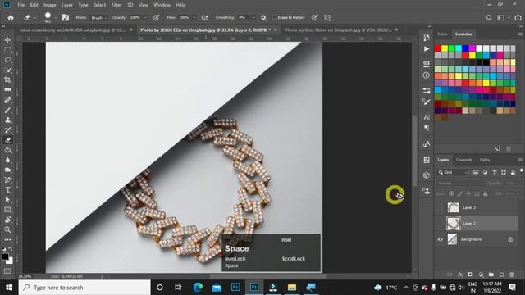Toggle the pixel layer filter icon
The width and height of the screenshot is (525, 295).
click(476, 173)
